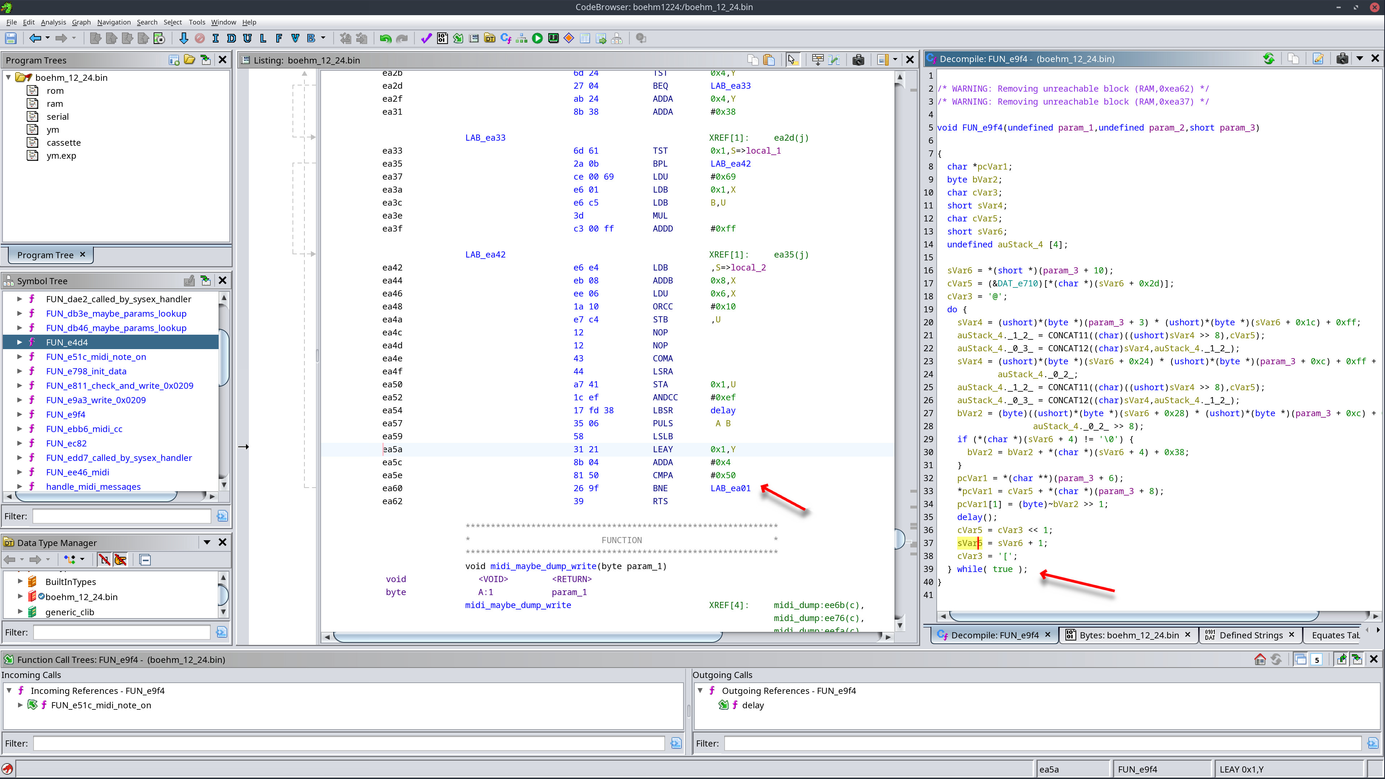Toggle the pointers filter in Data Type Manager
This screenshot has width=1385, height=779.
(x=120, y=560)
